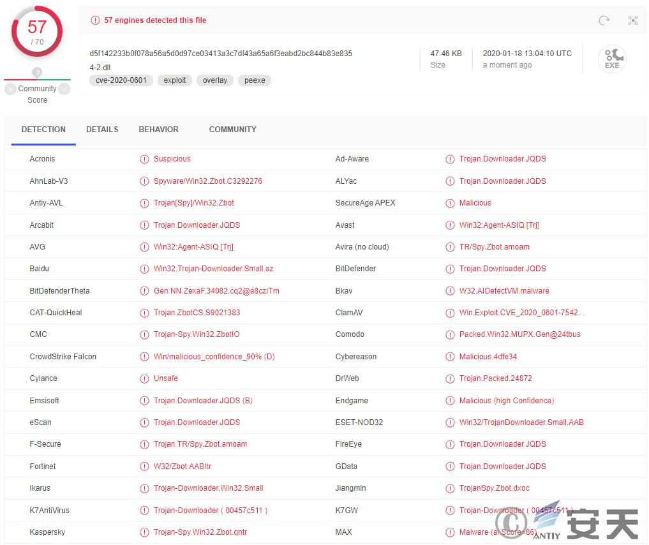Click Gen:NN.ZexaF BitDefenderTheta result
Screen dimensions: 649x545
(x=216, y=291)
